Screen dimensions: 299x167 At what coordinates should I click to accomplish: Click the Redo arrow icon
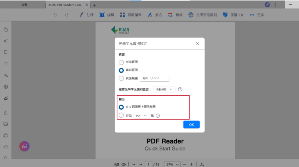67,15
